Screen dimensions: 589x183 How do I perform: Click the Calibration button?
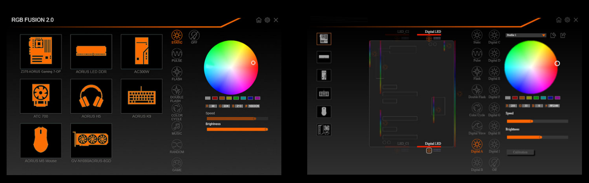(520, 152)
